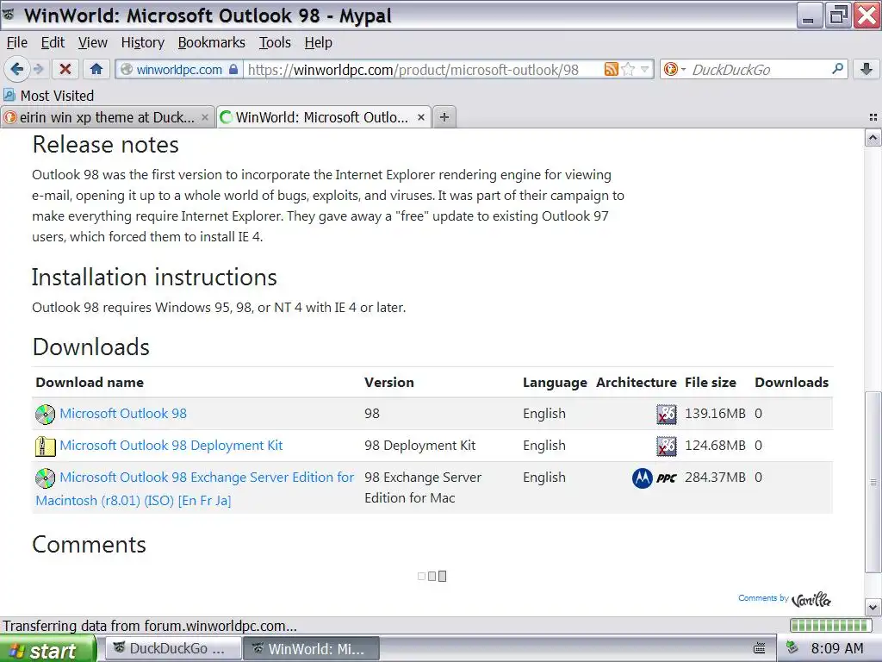Image resolution: width=882 pixels, height=662 pixels.
Task: Click the 8:09 AM system clock
Action: 836,648
